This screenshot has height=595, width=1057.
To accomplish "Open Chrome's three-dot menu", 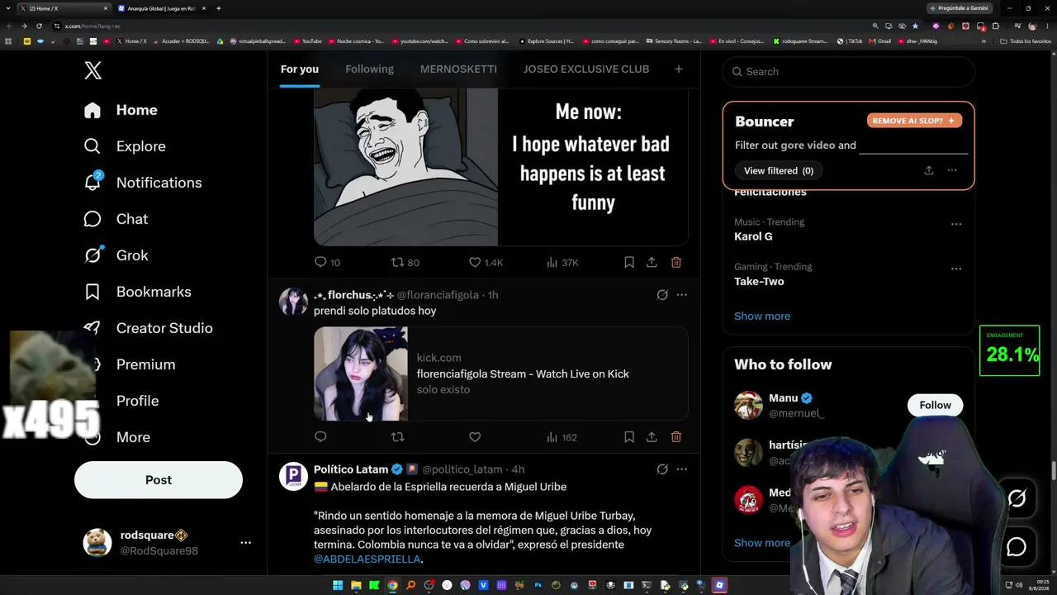I will tap(1046, 26).
